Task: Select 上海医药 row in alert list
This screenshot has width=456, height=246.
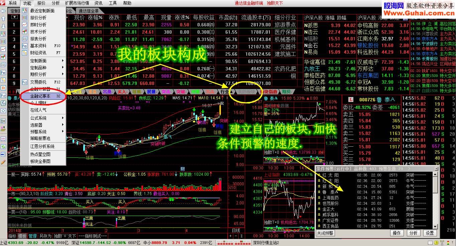Action: click(x=374, y=197)
